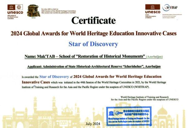Click 'World Heritage Institute of Training and Research' signature line
The width and height of the screenshot is (187, 128).
[145, 97]
